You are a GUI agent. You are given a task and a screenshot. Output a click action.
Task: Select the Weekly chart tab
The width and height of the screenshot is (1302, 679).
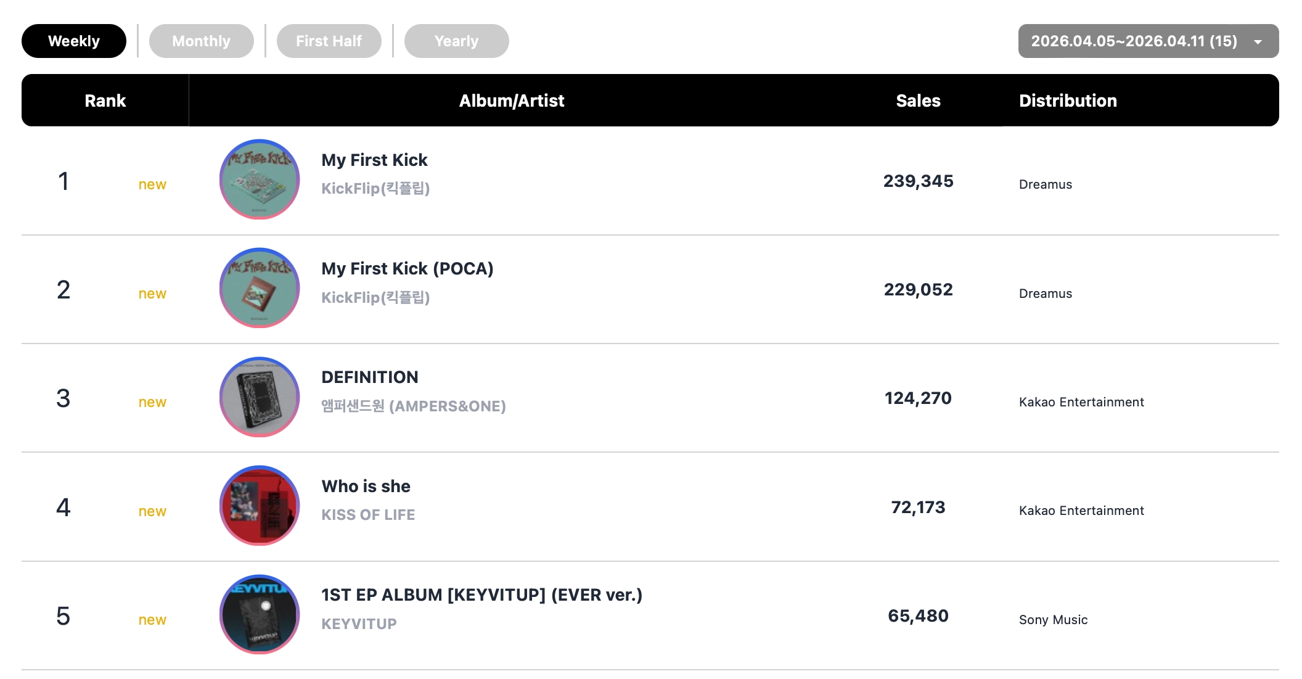coord(74,41)
